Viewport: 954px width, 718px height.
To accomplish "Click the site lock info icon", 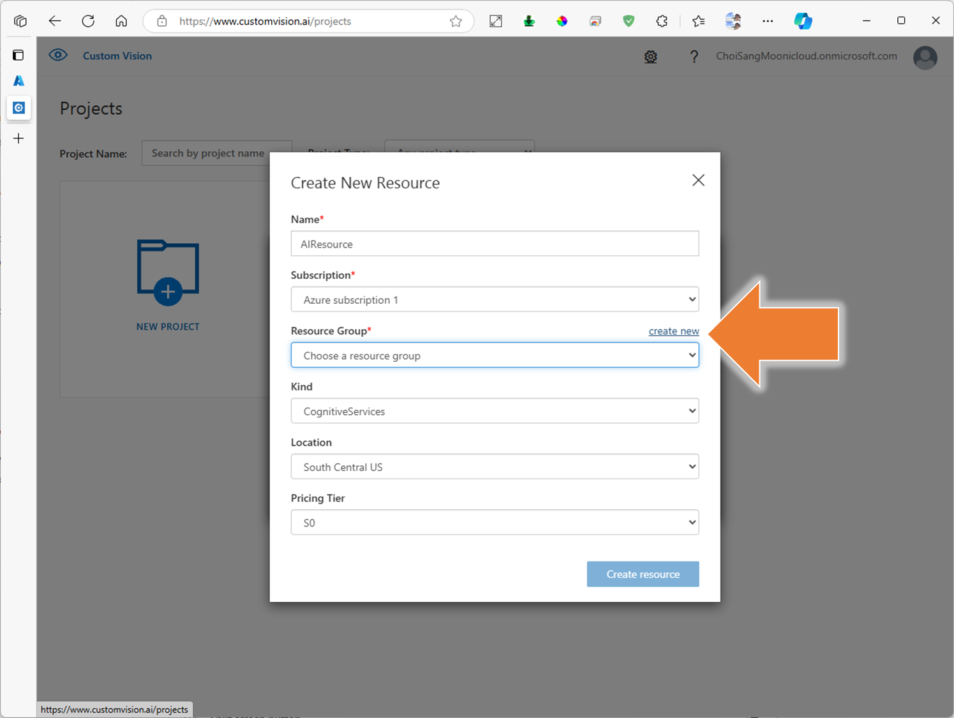I will (162, 21).
